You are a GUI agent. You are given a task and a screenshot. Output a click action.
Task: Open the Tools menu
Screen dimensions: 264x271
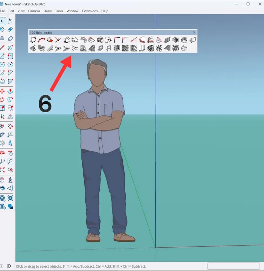point(59,11)
